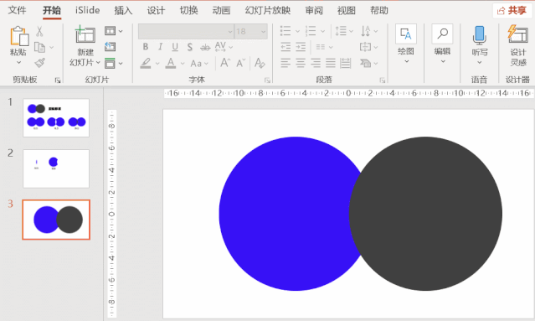Click the Share (共享) button
The image size is (535, 321).
click(512, 11)
